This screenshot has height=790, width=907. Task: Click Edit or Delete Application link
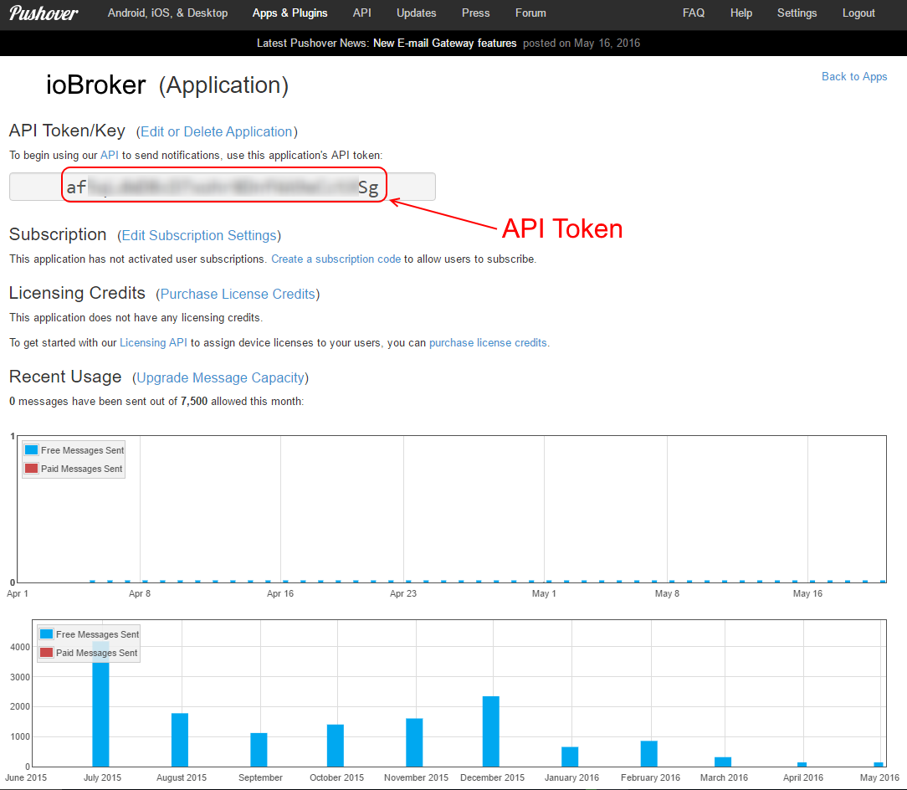click(217, 132)
